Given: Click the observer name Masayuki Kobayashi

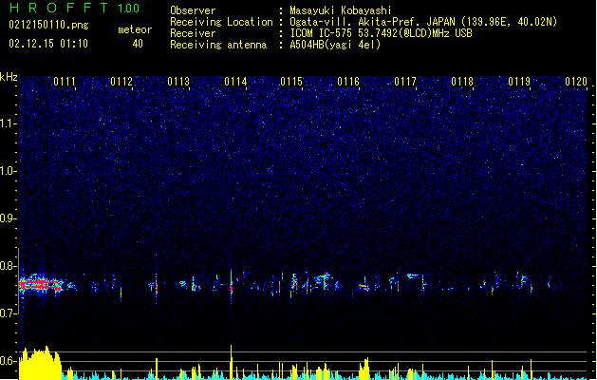Looking at the screenshot, I should (x=341, y=10).
